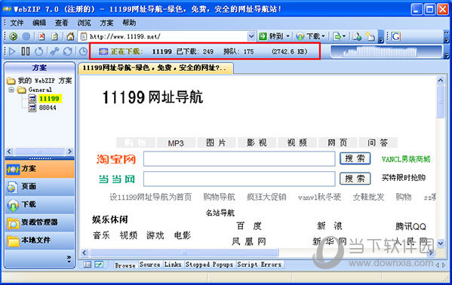Click the new project folder-with-star icon
This screenshot has width=452, height=285.
(x=371, y=36)
